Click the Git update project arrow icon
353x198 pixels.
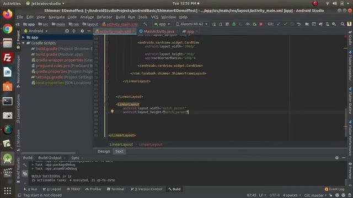pos(279,24)
